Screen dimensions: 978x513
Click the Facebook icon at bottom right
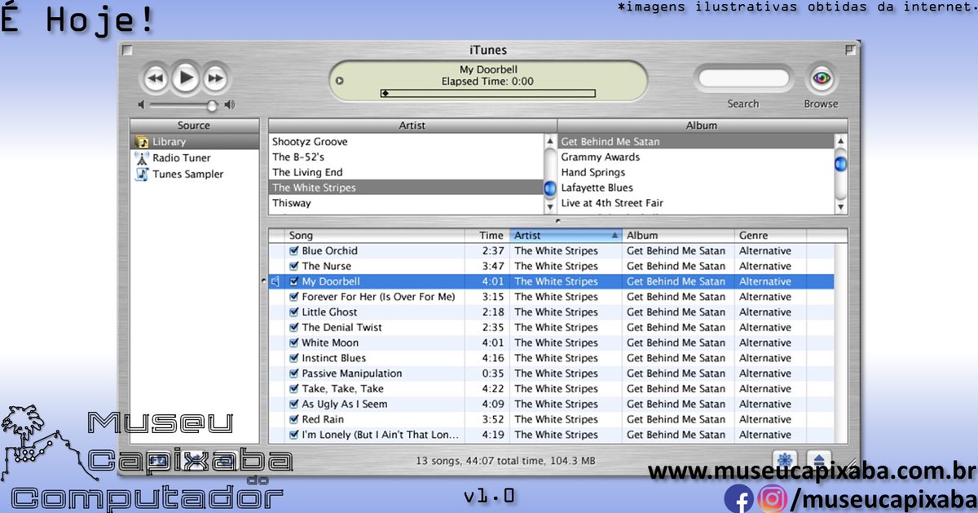tap(738, 499)
